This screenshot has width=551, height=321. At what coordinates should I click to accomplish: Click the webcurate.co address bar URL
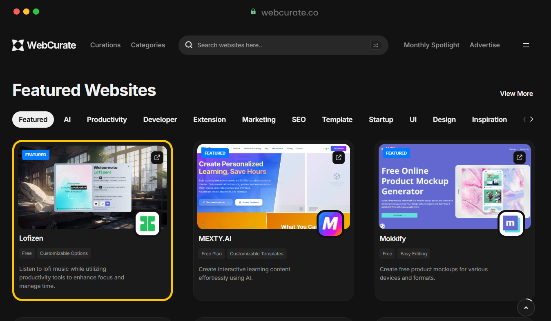pos(290,12)
